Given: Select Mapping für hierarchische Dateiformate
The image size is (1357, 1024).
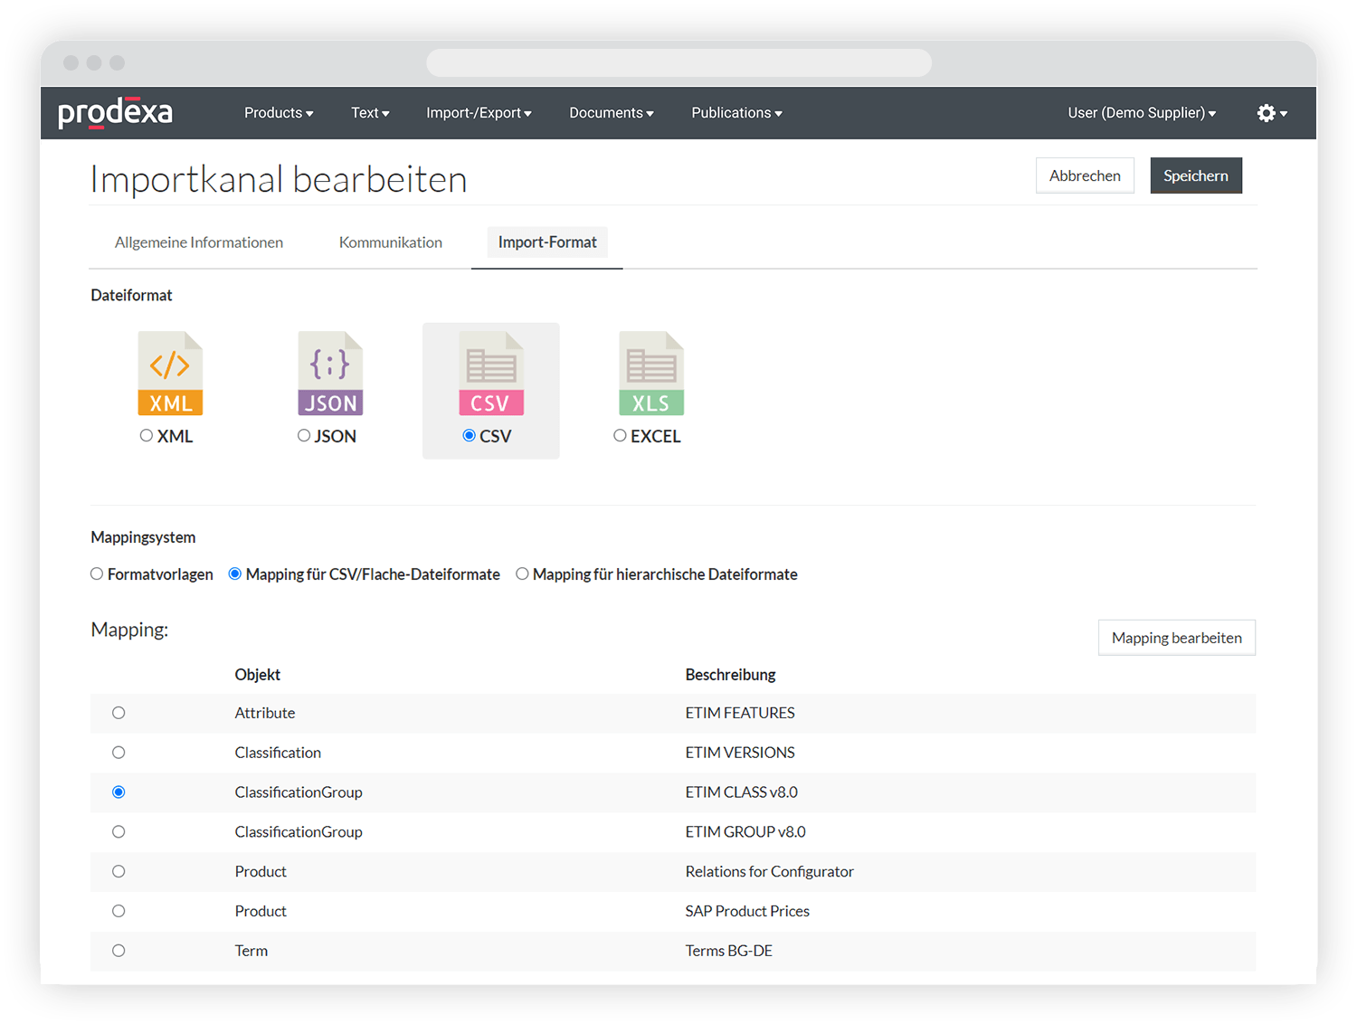Looking at the screenshot, I should click(522, 574).
